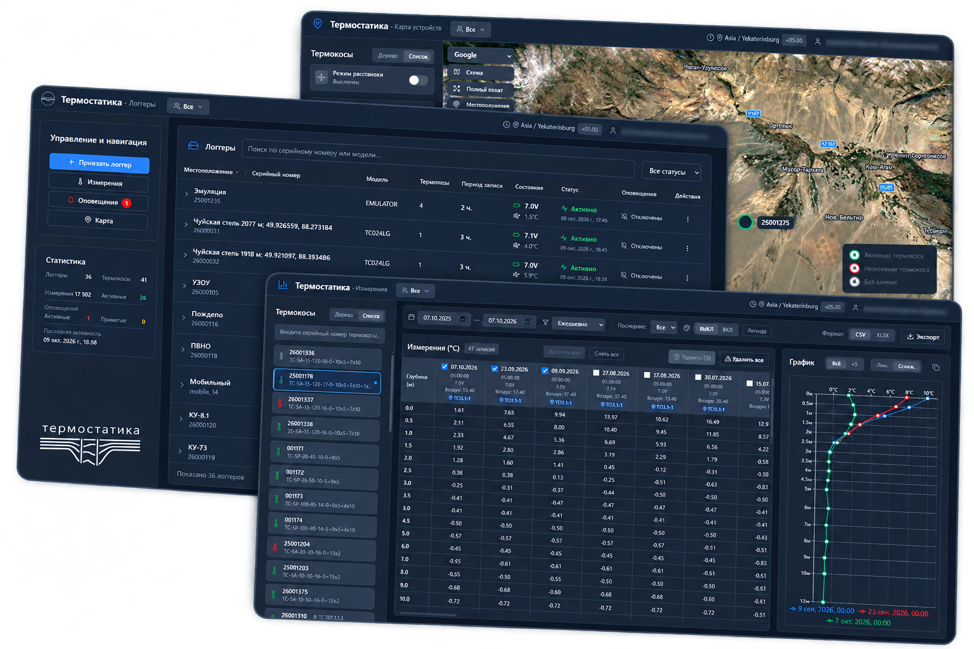Uncheck the 09.09.2026 measurement column checkbox

tap(545, 371)
